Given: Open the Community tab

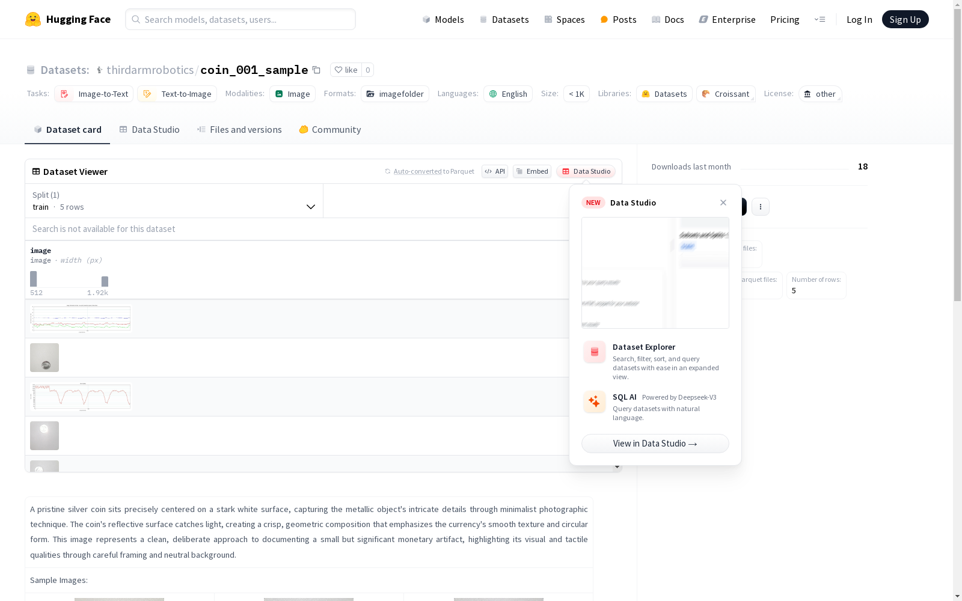Looking at the screenshot, I should click(330, 129).
